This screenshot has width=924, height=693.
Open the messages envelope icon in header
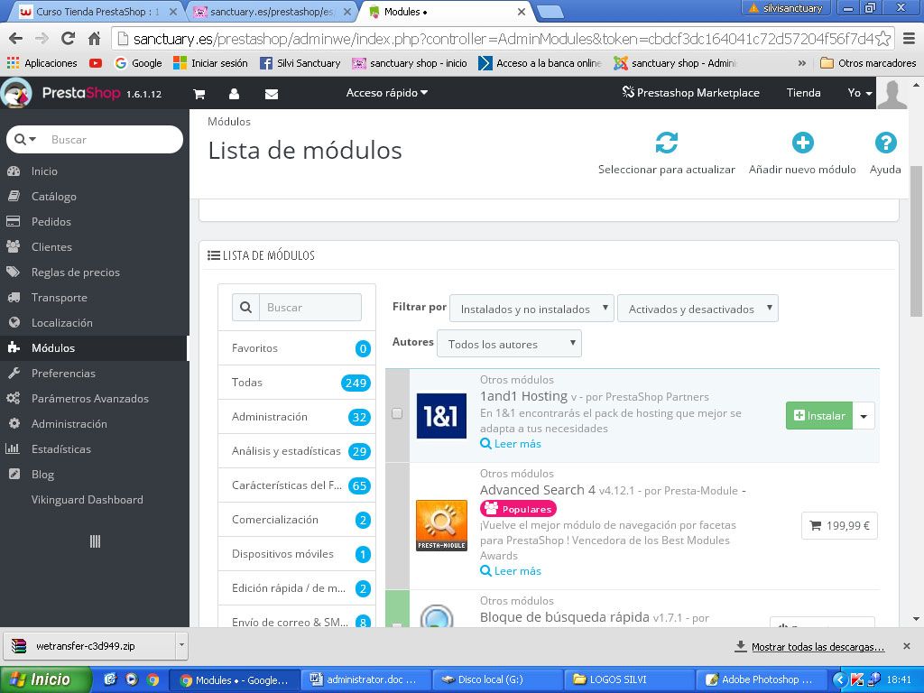pyautogui.click(x=271, y=94)
